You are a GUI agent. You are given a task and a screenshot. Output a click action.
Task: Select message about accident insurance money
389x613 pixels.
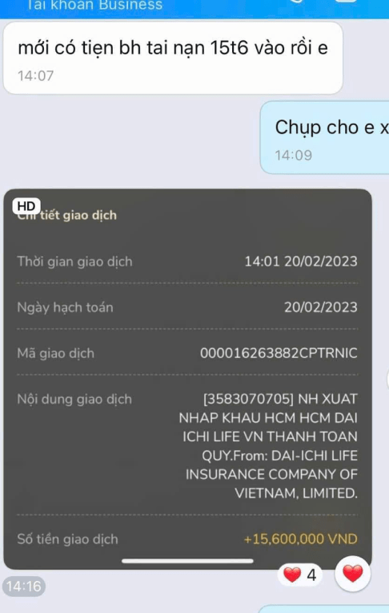tap(173, 58)
